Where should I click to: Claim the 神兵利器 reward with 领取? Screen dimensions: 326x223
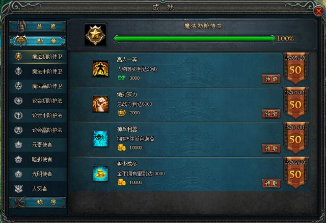[271, 148]
